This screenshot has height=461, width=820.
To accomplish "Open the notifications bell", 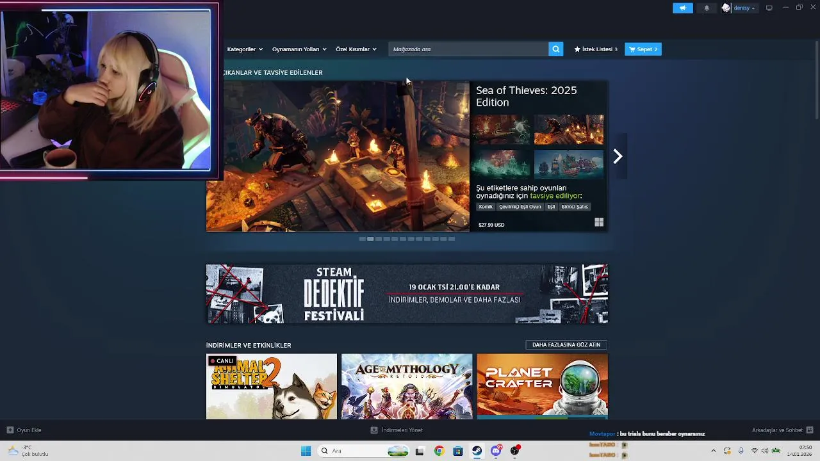I will point(707,8).
